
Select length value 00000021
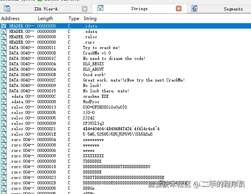tap(46, 129)
